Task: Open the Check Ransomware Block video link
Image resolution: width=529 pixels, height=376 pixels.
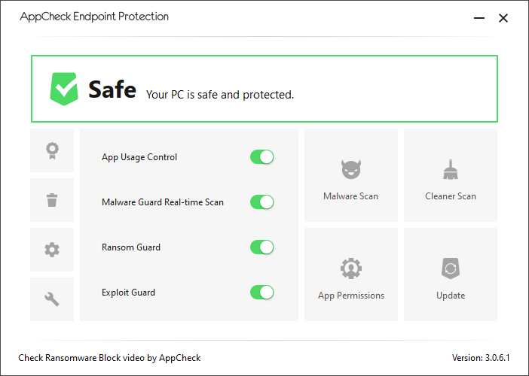Action: point(109,358)
